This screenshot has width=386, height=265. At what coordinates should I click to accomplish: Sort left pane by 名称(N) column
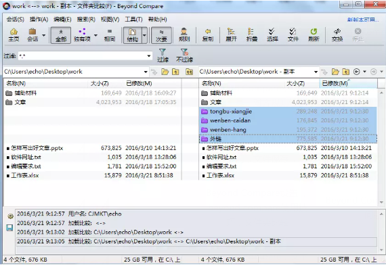coord(46,84)
